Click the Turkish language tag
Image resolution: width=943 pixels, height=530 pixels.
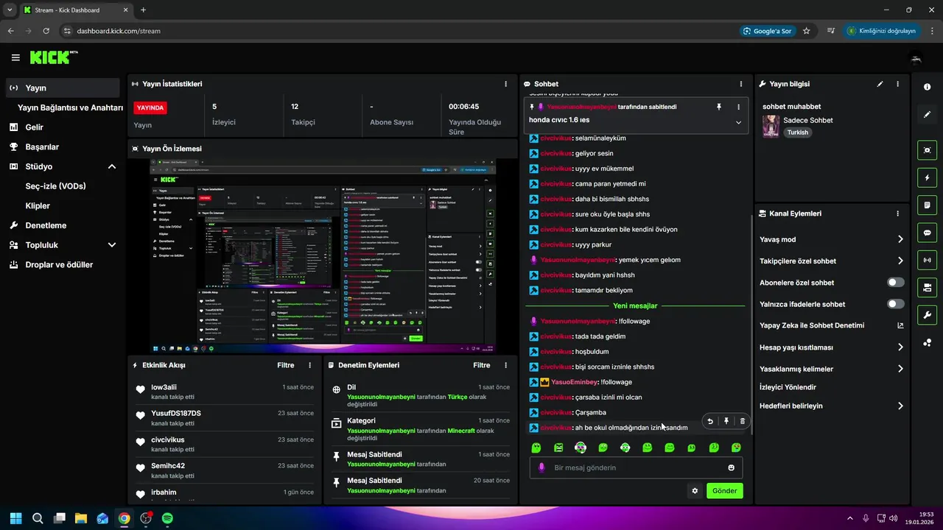pos(797,132)
